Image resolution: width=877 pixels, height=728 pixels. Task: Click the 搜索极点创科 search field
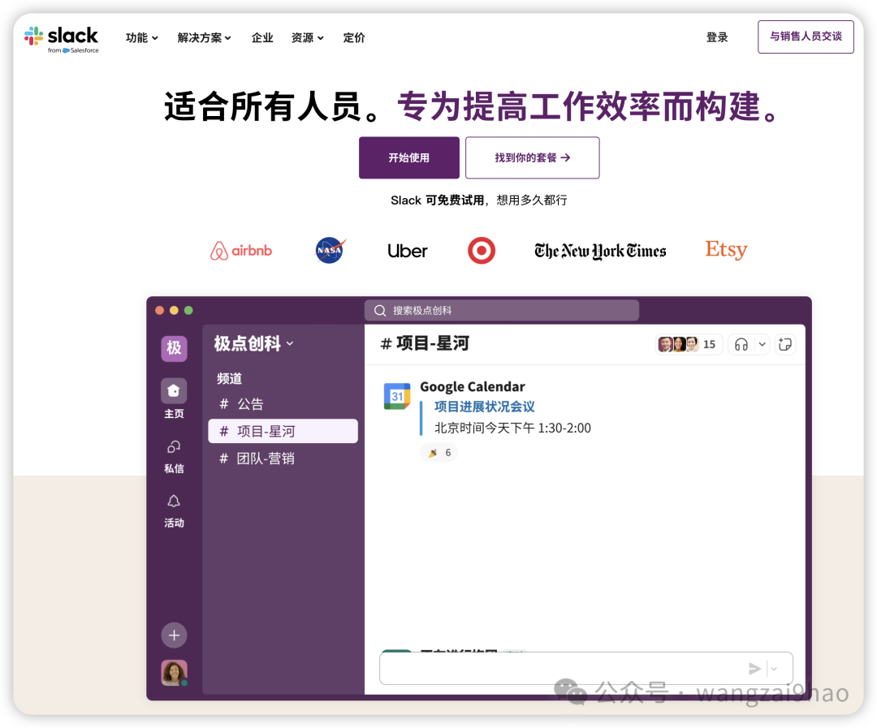[502, 310]
